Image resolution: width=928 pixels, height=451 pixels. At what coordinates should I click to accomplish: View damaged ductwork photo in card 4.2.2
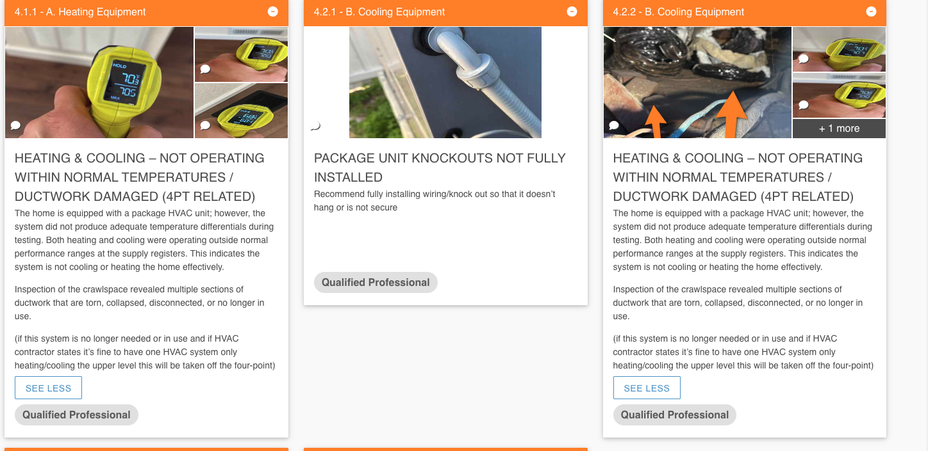(698, 83)
